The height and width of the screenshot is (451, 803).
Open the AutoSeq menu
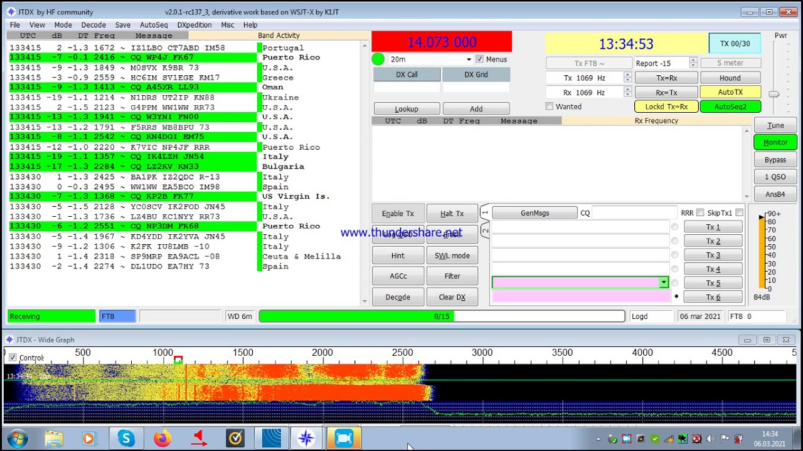click(x=154, y=25)
